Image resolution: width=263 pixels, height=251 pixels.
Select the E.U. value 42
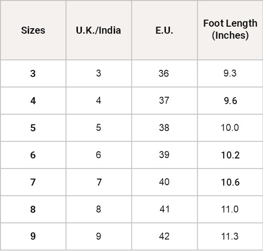pos(164,236)
